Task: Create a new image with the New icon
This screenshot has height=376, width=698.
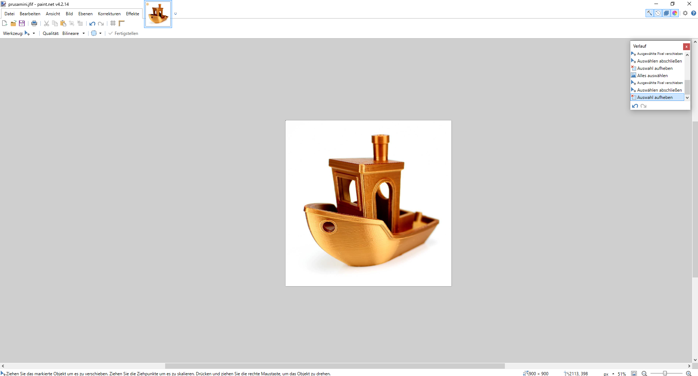Action: [5, 23]
